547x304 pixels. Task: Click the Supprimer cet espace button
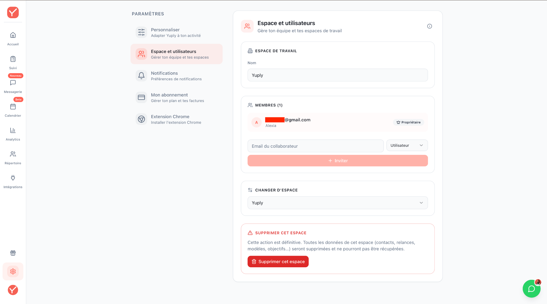coord(278,262)
